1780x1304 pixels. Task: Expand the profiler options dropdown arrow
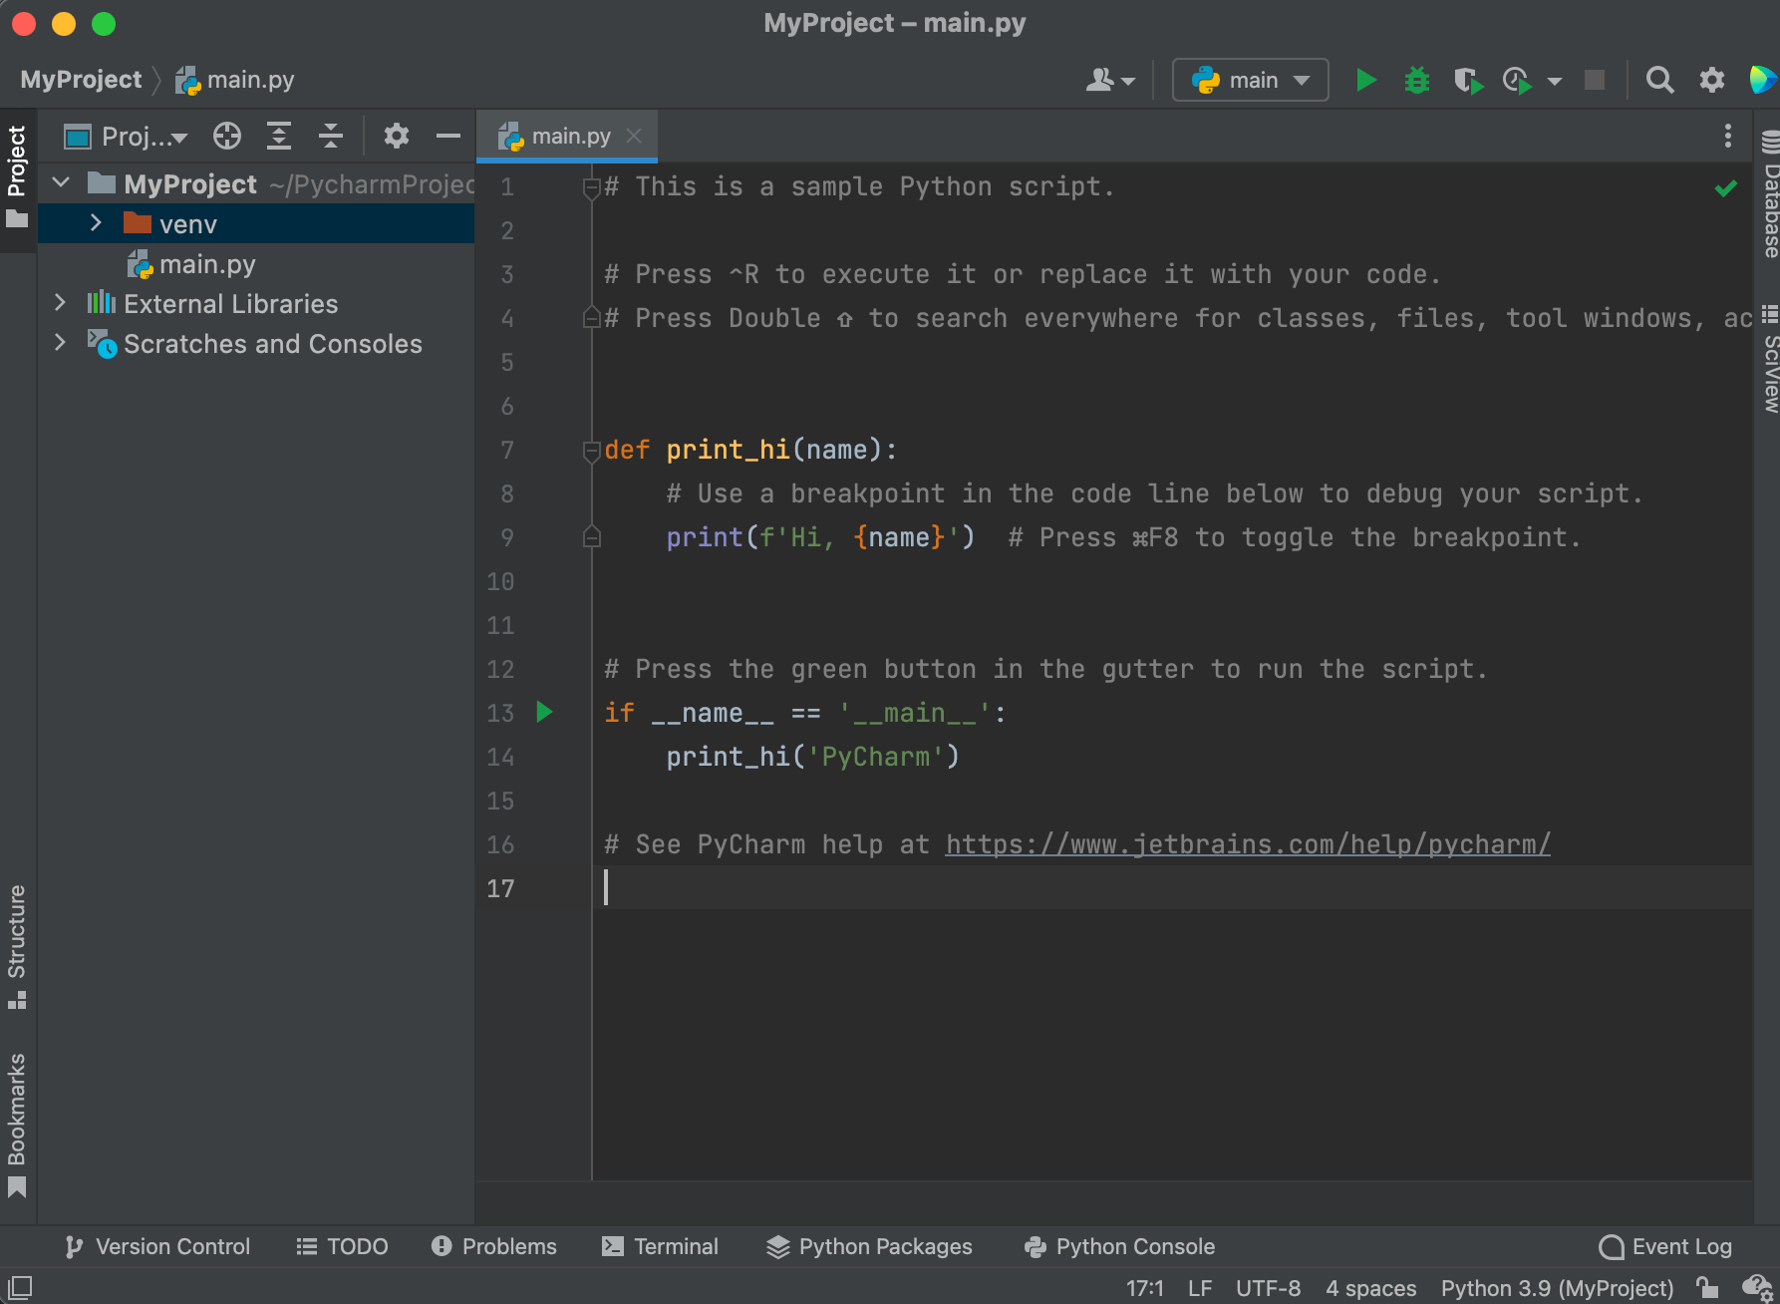pyautogui.click(x=1555, y=81)
